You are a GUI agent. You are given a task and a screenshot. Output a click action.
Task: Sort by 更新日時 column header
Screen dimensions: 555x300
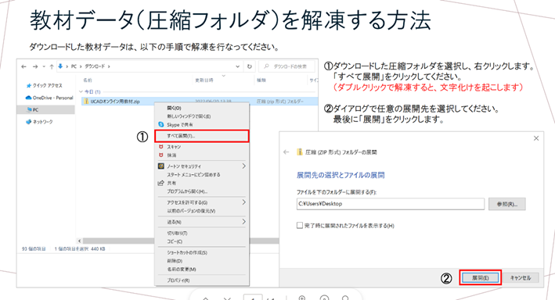point(204,80)
